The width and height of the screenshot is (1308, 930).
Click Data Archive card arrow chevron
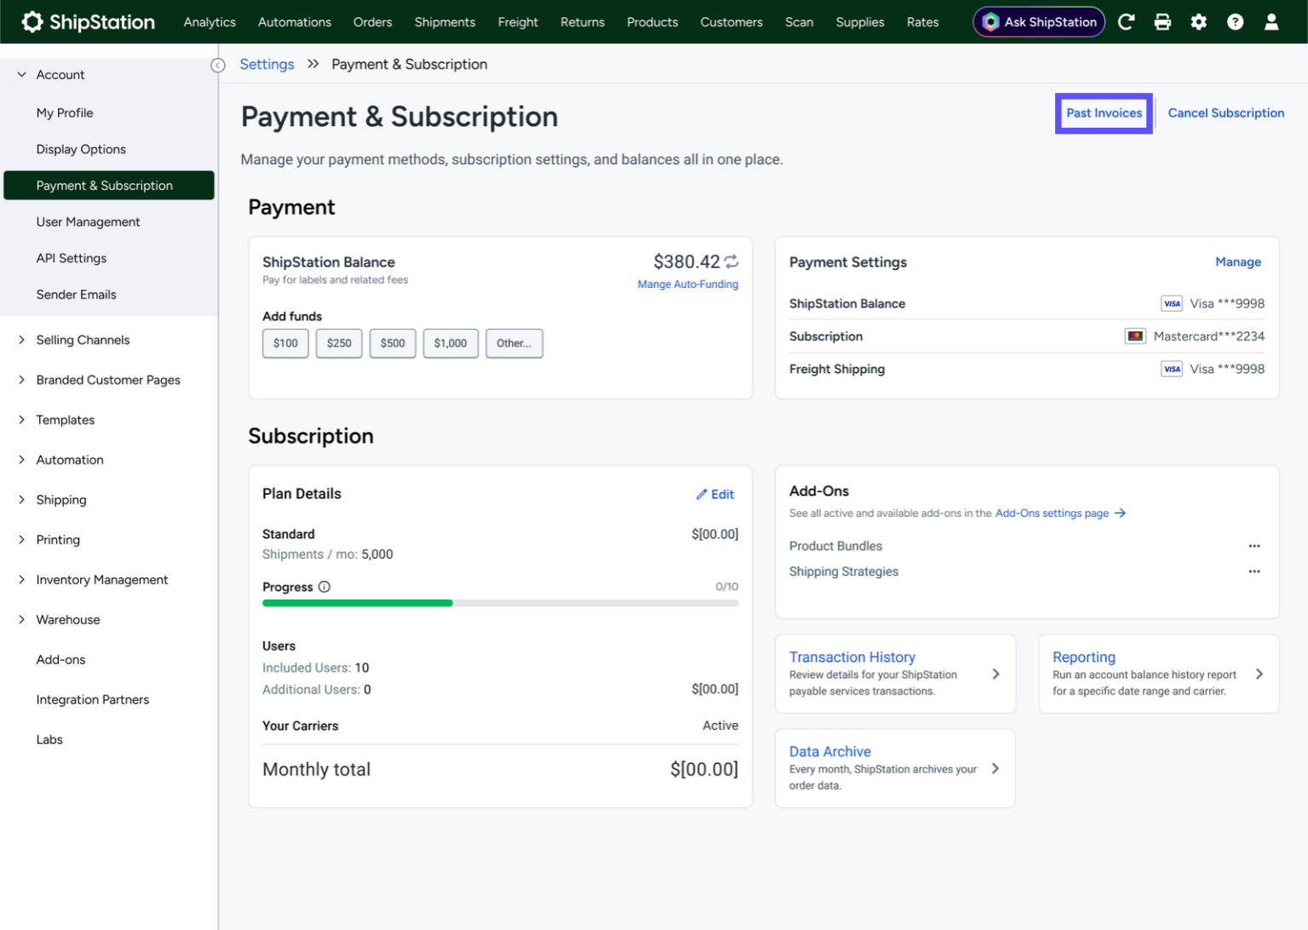995,768
